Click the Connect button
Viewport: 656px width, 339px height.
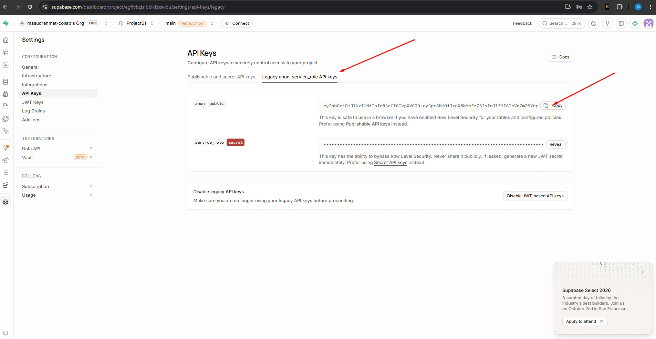(237, 23)
